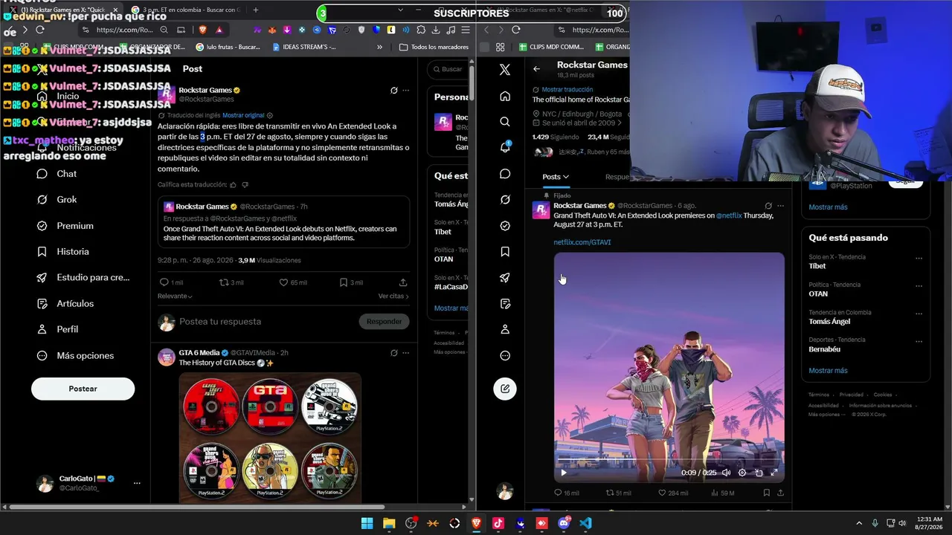Share the Rockstar Games clarification post
952x535 pixels.
coord(403,282)
